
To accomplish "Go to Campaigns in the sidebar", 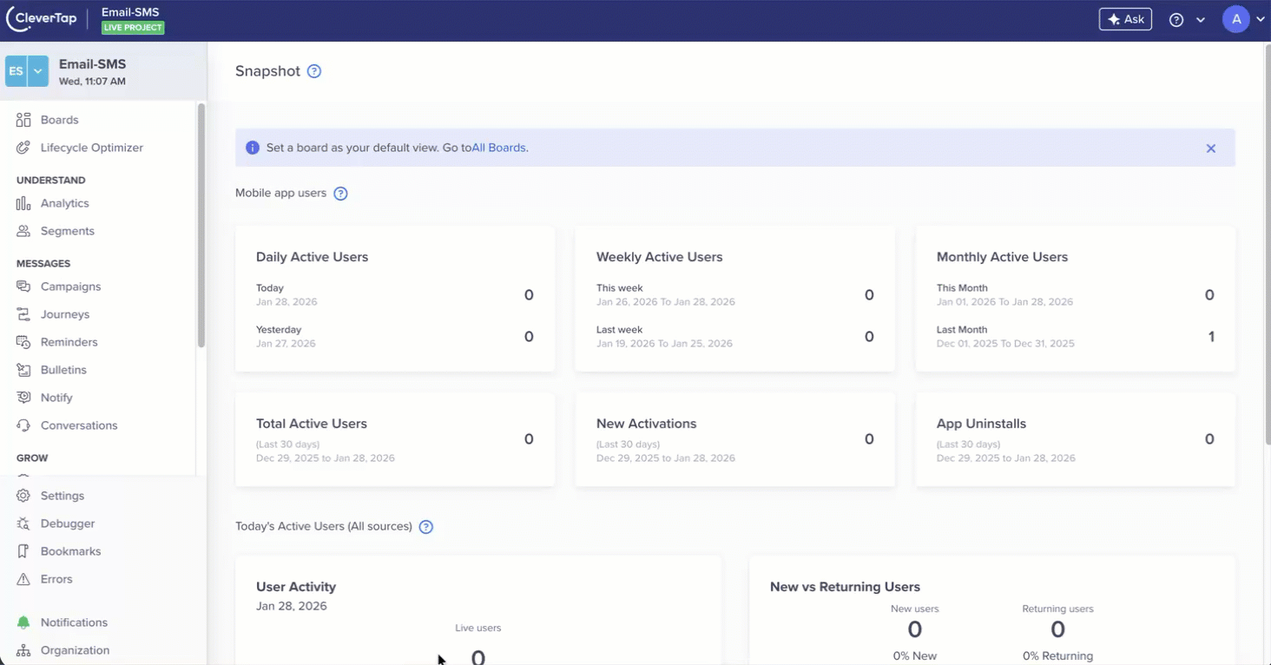I will point(70,286).
